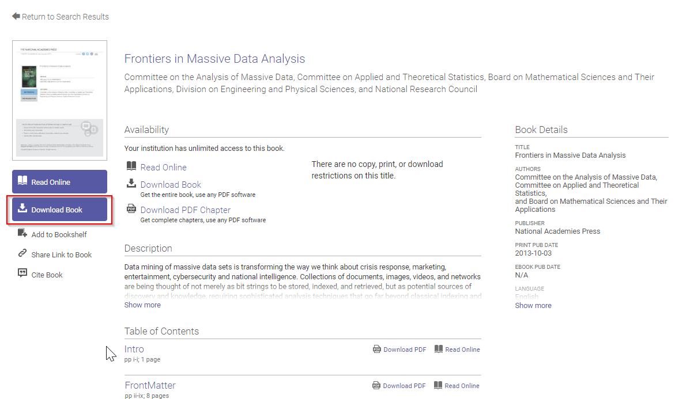Click the book icon in FrontMatter row

(438, 385)
